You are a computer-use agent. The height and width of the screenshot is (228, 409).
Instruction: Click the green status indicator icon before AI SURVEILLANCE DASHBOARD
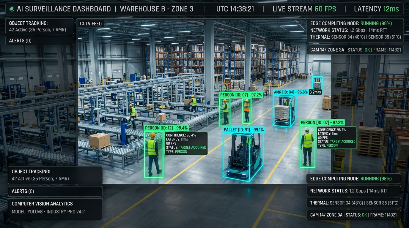(12, 9)
